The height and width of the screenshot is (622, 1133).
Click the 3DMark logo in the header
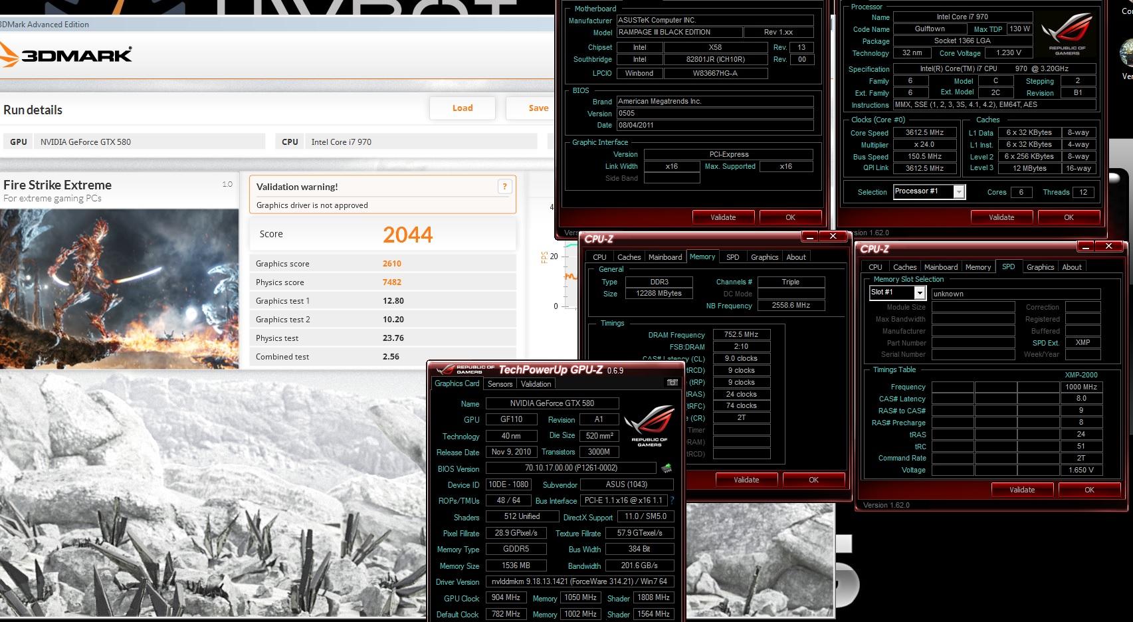(66, 54)
